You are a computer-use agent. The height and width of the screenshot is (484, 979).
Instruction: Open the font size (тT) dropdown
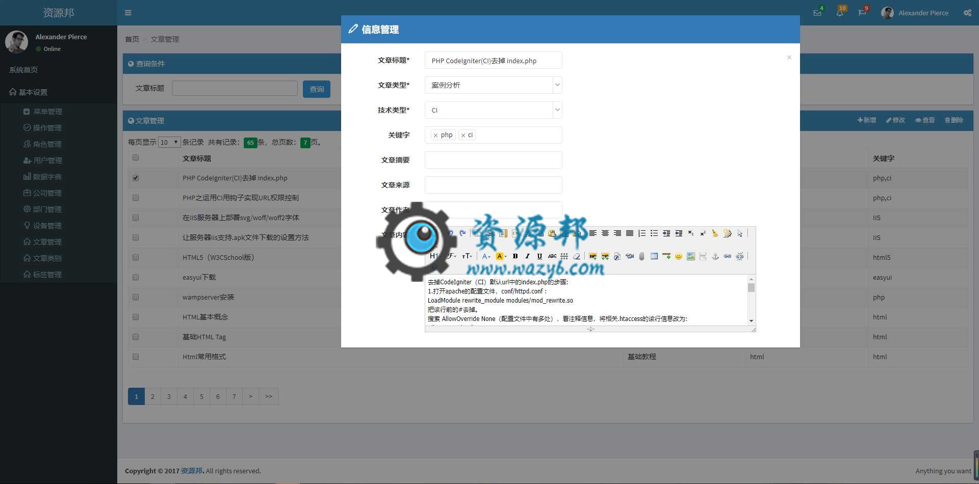click(467, 256)
